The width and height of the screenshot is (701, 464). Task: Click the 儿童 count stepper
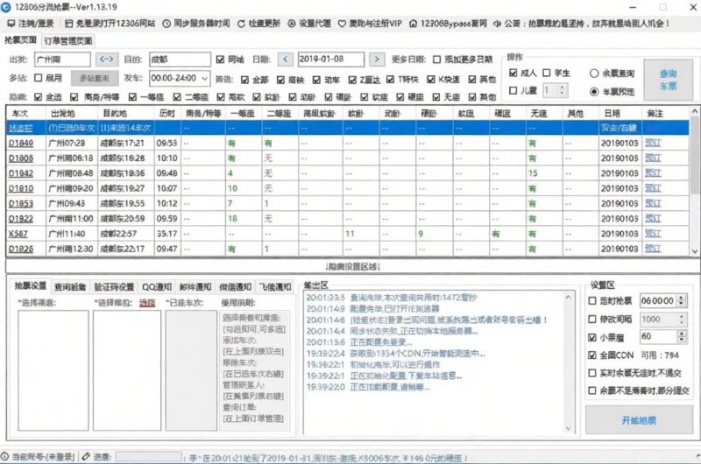pos(563,91)
